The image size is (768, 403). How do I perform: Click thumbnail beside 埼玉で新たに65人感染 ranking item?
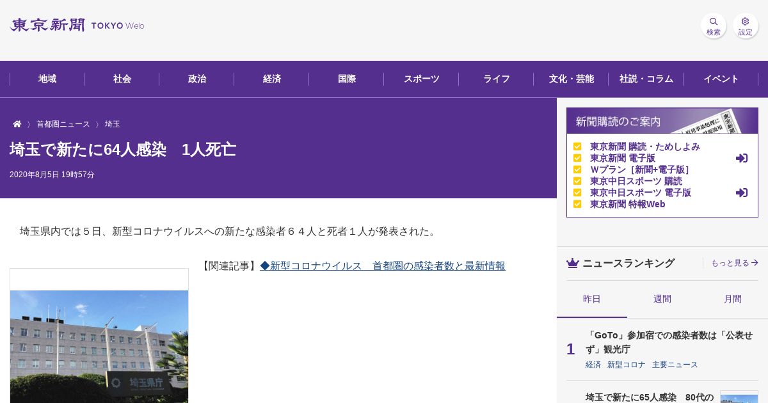tap(739, 397)
